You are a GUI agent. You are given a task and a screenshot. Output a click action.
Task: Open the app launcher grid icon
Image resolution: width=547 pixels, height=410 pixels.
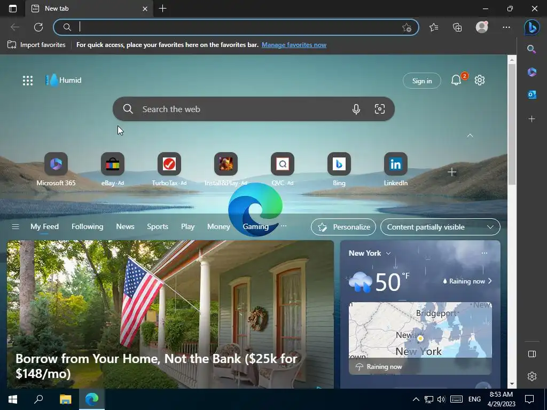point(28,81)
